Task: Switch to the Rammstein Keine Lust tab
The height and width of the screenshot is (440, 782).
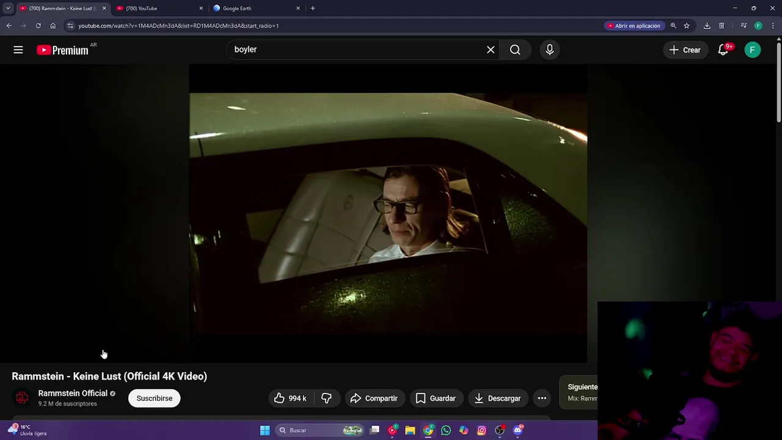Action: pyautogui.click(x=63, y=9)
